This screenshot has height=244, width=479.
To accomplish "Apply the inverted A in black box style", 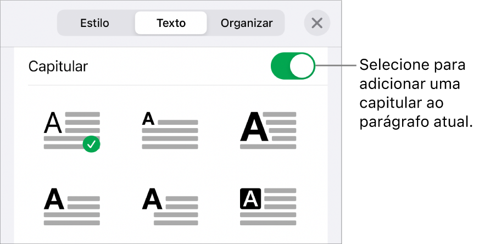I will coord(268,207).
